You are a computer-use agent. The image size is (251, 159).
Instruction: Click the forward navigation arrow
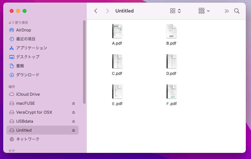point(107,11)
